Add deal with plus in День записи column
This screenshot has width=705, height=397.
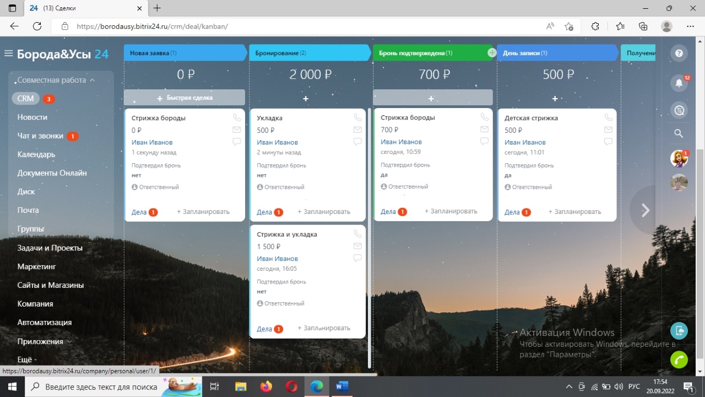555,98
